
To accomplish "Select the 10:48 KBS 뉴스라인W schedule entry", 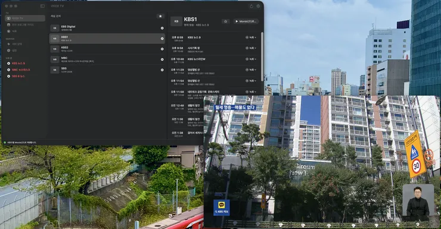I will click(x=215, y=60).
